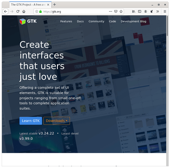Save page to Pocket

[116, 11]
